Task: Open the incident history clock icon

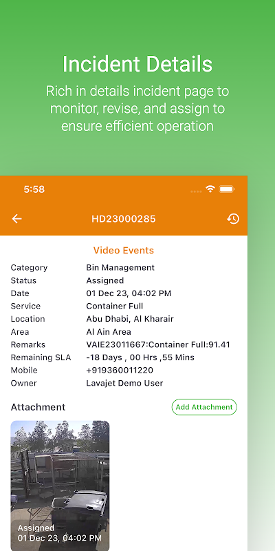Action: tap(233, 219)
